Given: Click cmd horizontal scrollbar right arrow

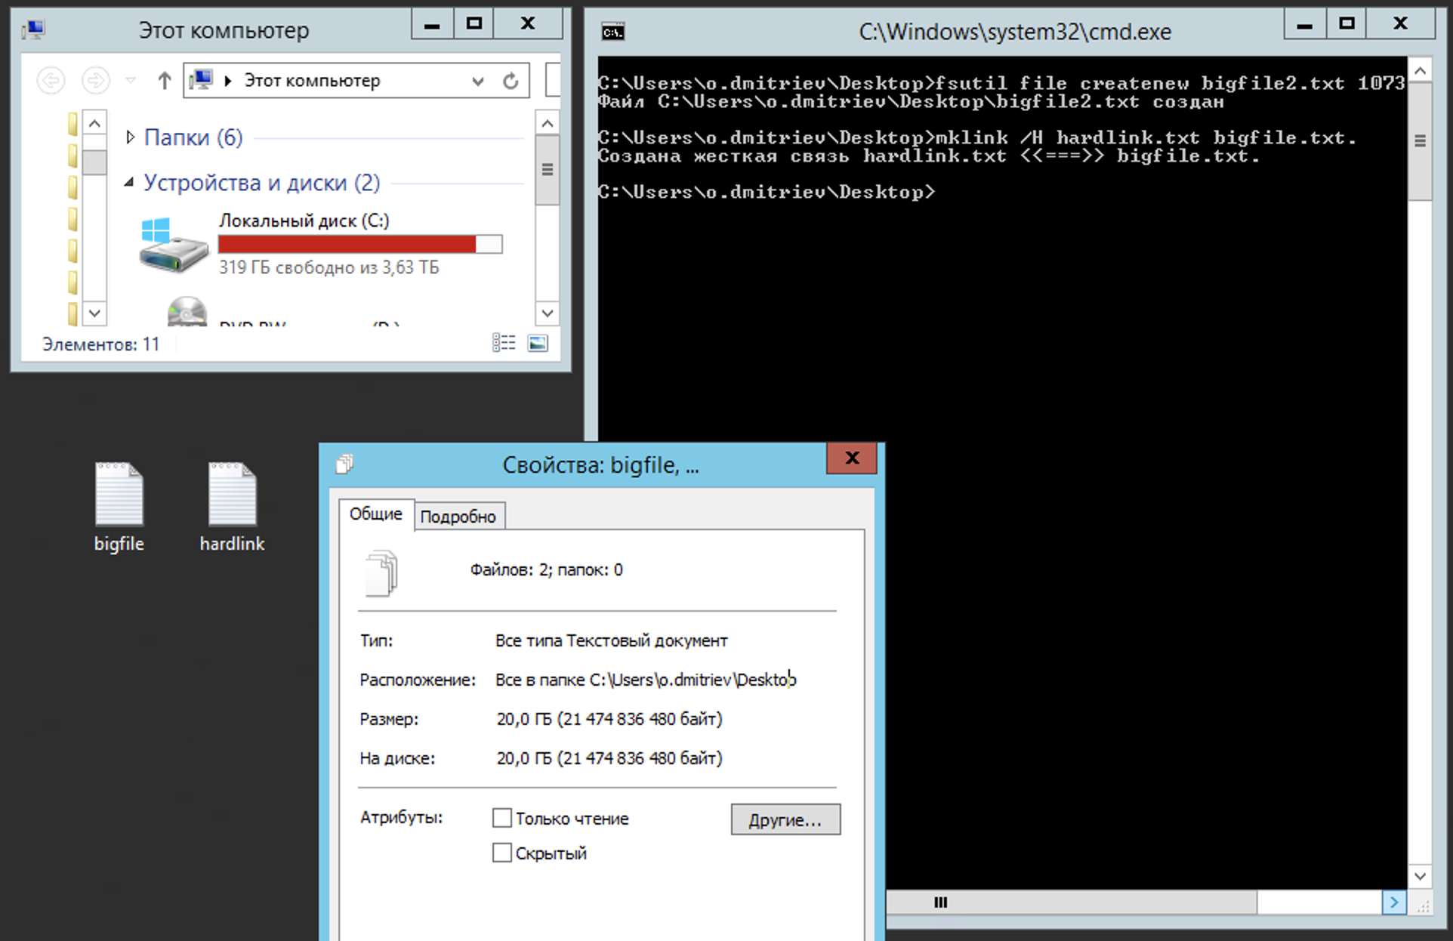Looking at the screenshot, I should pos(1394,902).
